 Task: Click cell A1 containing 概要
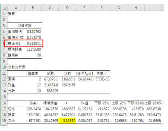(11, 14)
